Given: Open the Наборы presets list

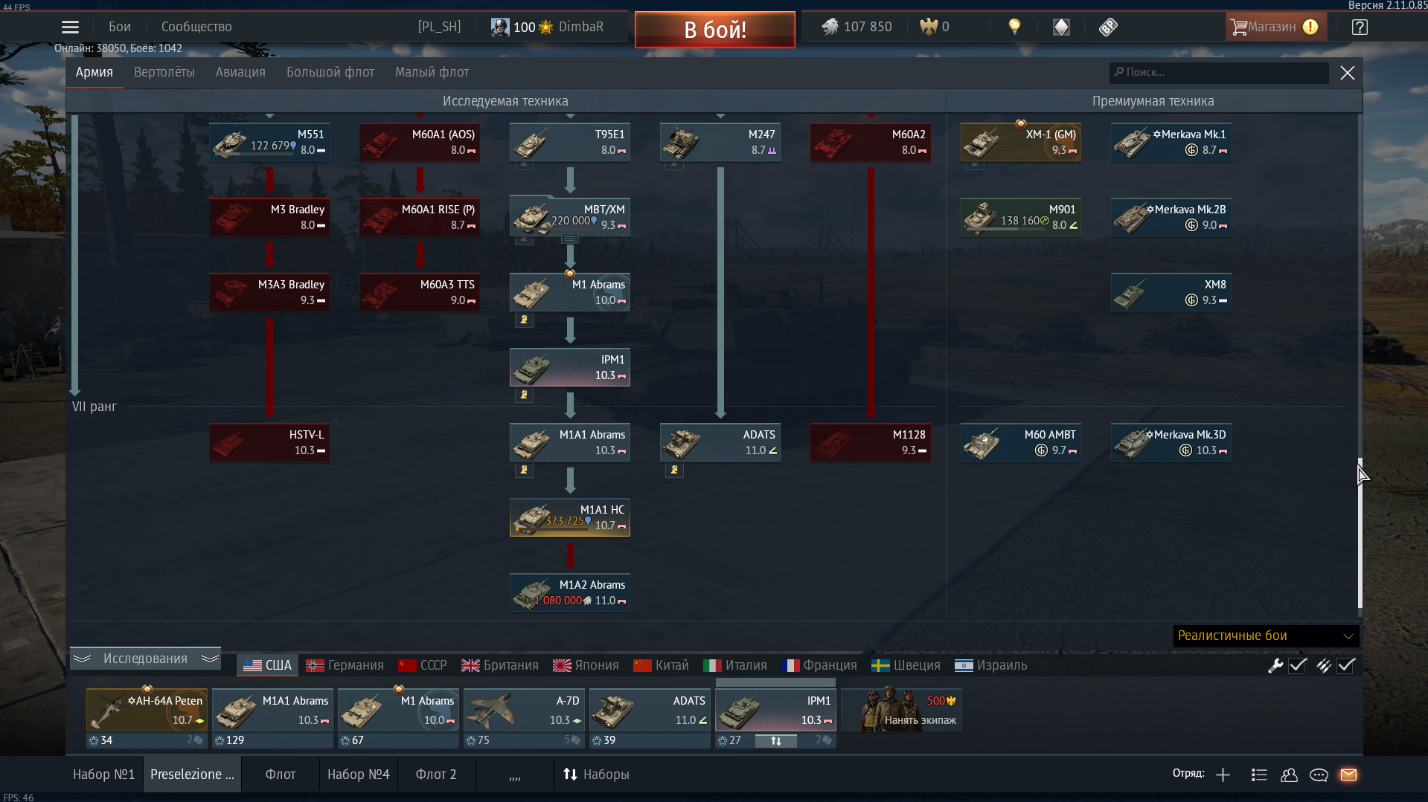Looking at the screenshot, I should [x=596, y=774].
